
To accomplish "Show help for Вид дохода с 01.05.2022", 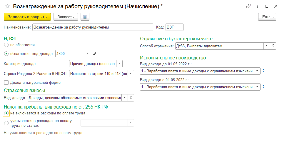I will point(263,87).
